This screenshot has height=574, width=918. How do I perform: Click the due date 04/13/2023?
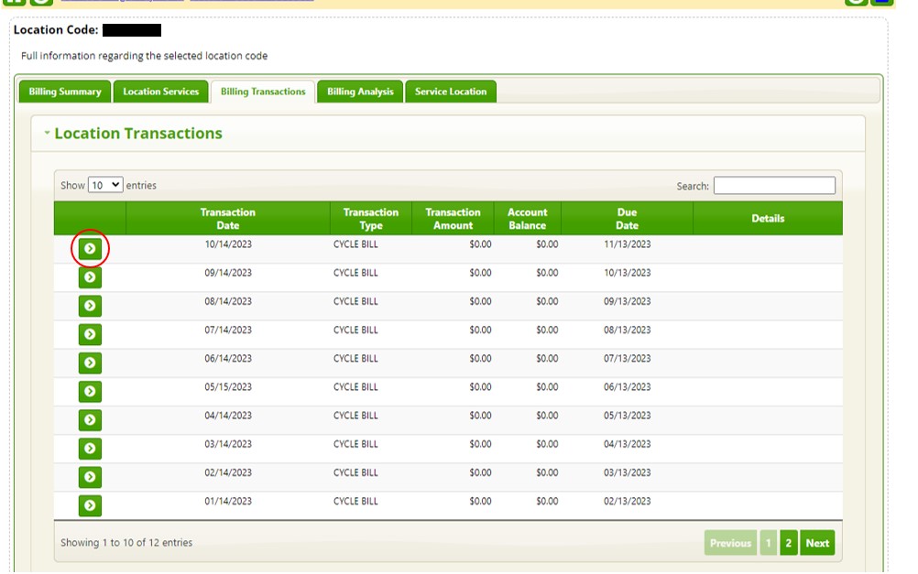(627, 444)
